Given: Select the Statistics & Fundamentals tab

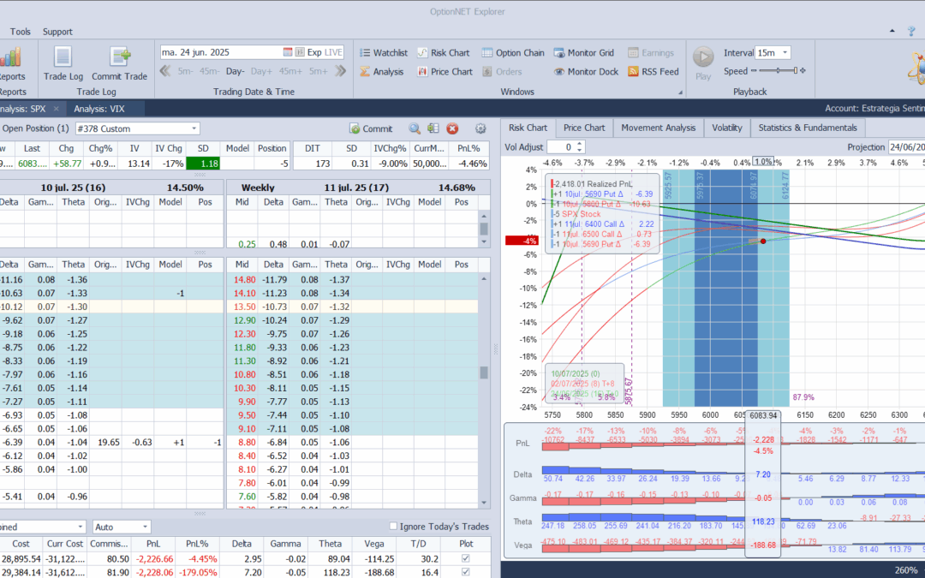Looking at the screenshot, I should click(x=808, y=128).
